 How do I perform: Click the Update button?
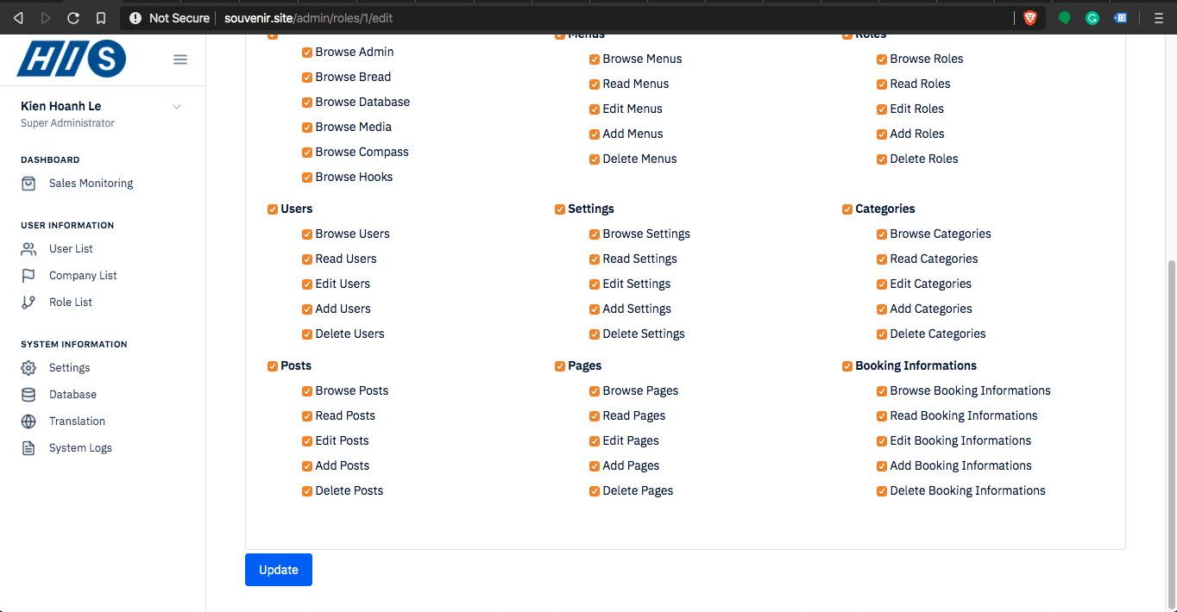click(x=279, y=570)
